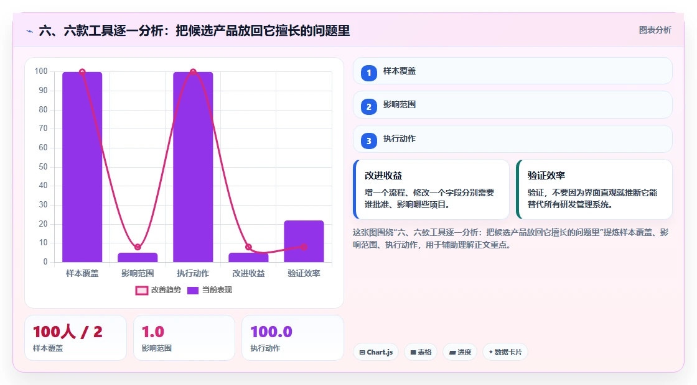
Task: Click the 影响范围 short bar in chart
Action: pos(138,257)
